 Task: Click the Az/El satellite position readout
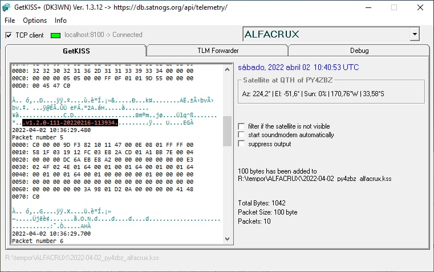[313, 94]
